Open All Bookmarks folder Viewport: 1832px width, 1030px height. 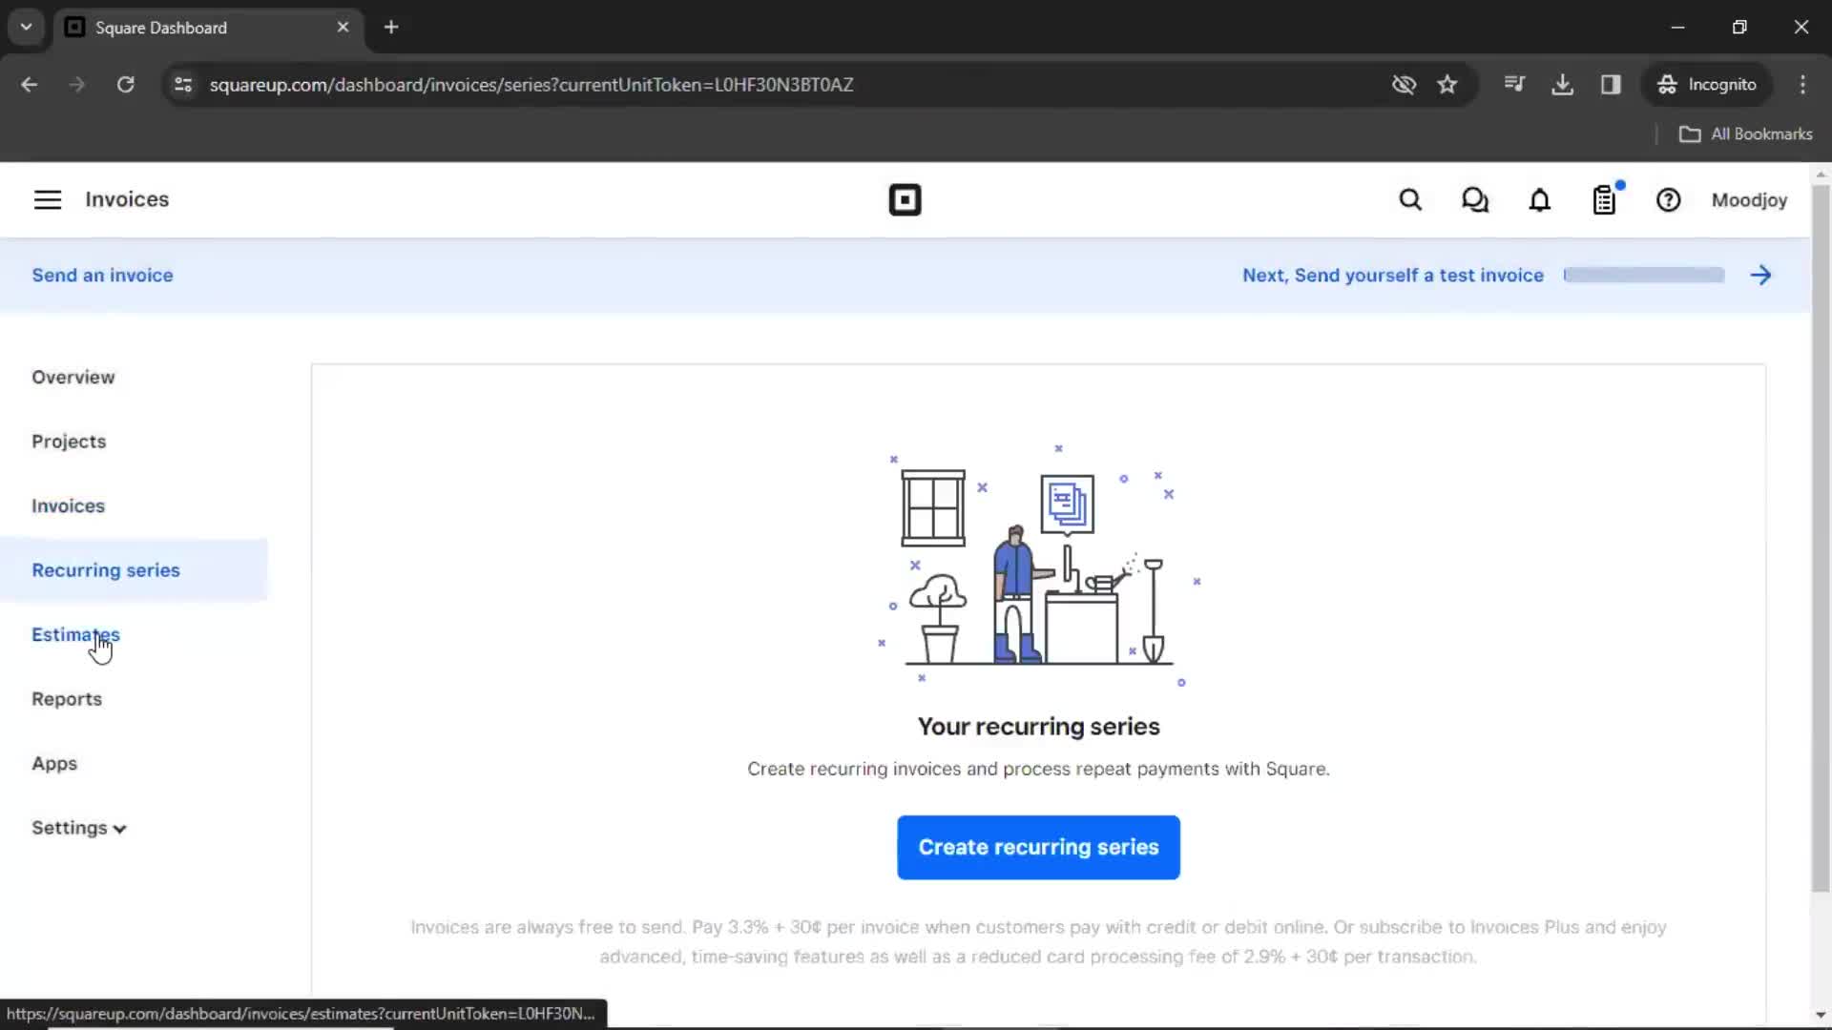click(x=1746, y=134)
